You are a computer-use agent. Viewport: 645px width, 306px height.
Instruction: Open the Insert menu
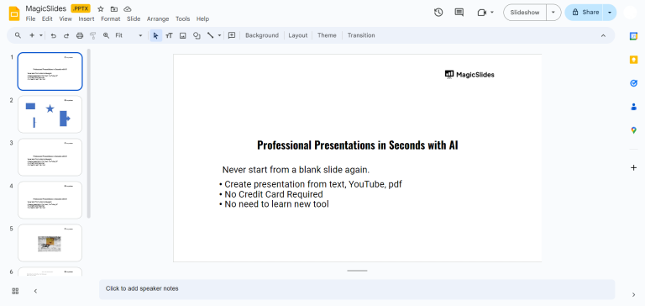(87, 19)
